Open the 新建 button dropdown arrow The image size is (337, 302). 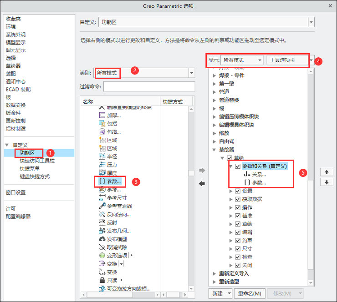click(x=229, y=293)
